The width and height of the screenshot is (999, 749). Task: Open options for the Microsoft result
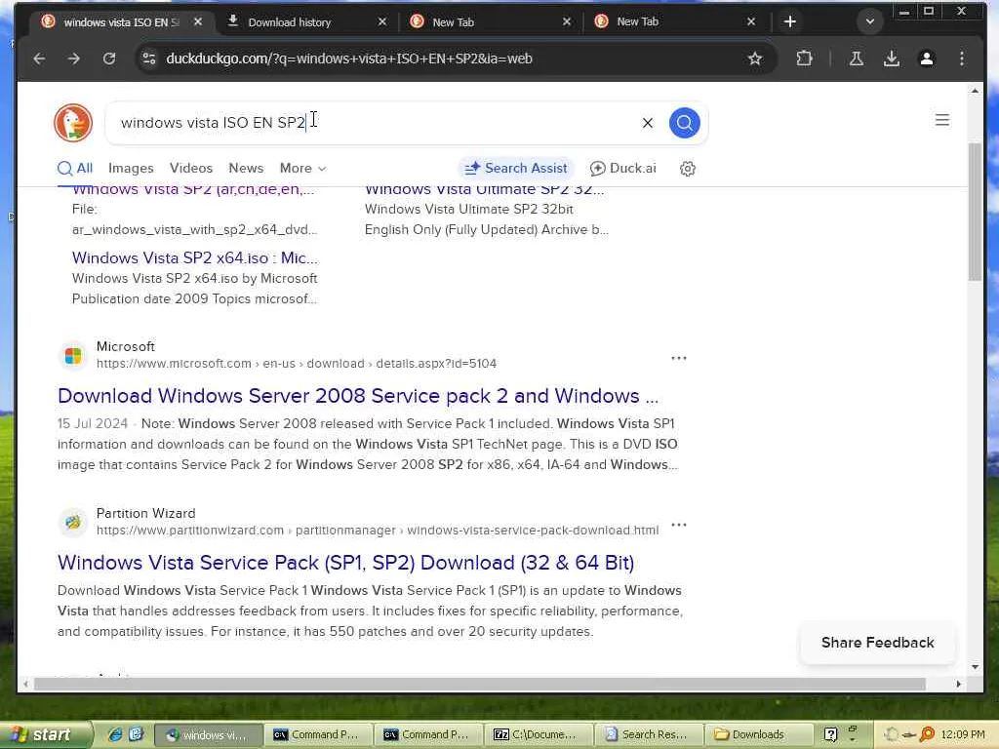(679, 358)
